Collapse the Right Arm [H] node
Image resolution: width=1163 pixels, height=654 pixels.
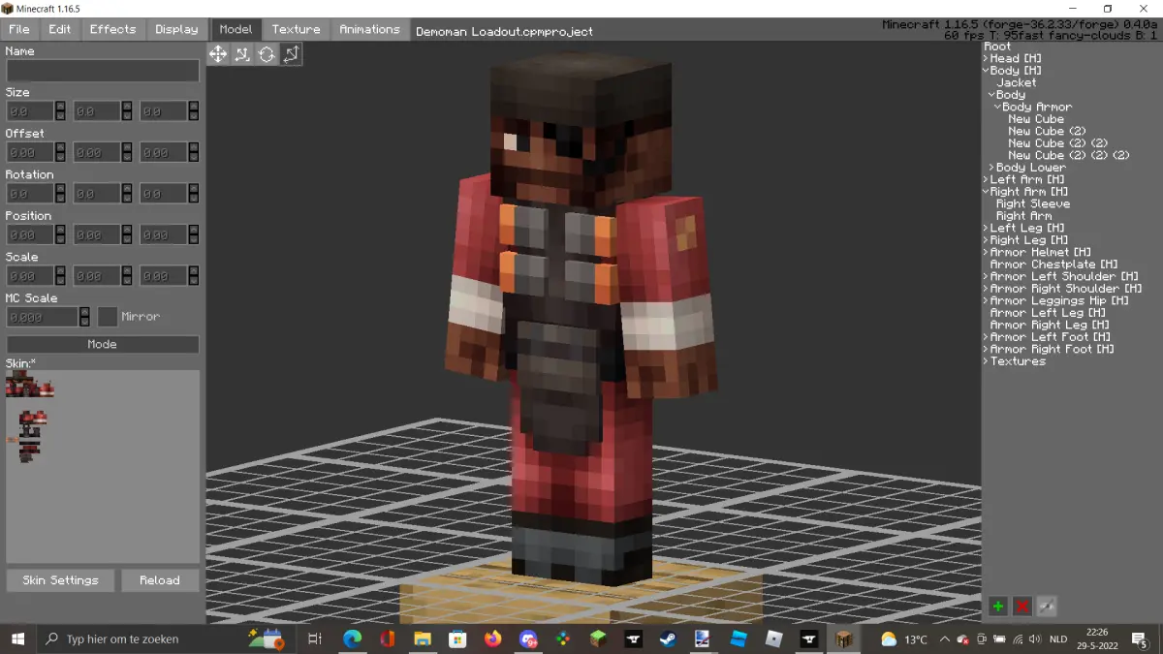986,192
